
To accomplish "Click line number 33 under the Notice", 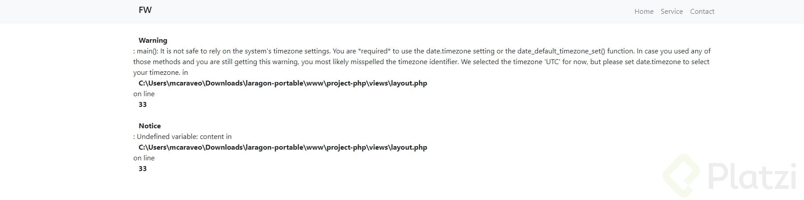I will tap(143, 169).
